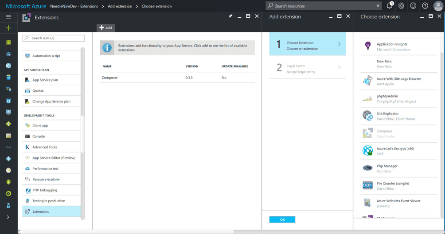Image resolution: width=445 pixels, height=234 pixels.
Task: Open Virtual machines monitor icon in sidebar
Action: (x=8, y=112)
